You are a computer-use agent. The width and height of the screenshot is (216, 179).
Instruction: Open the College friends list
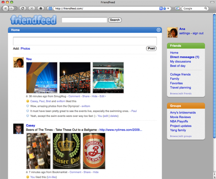(x=180, y=74)
